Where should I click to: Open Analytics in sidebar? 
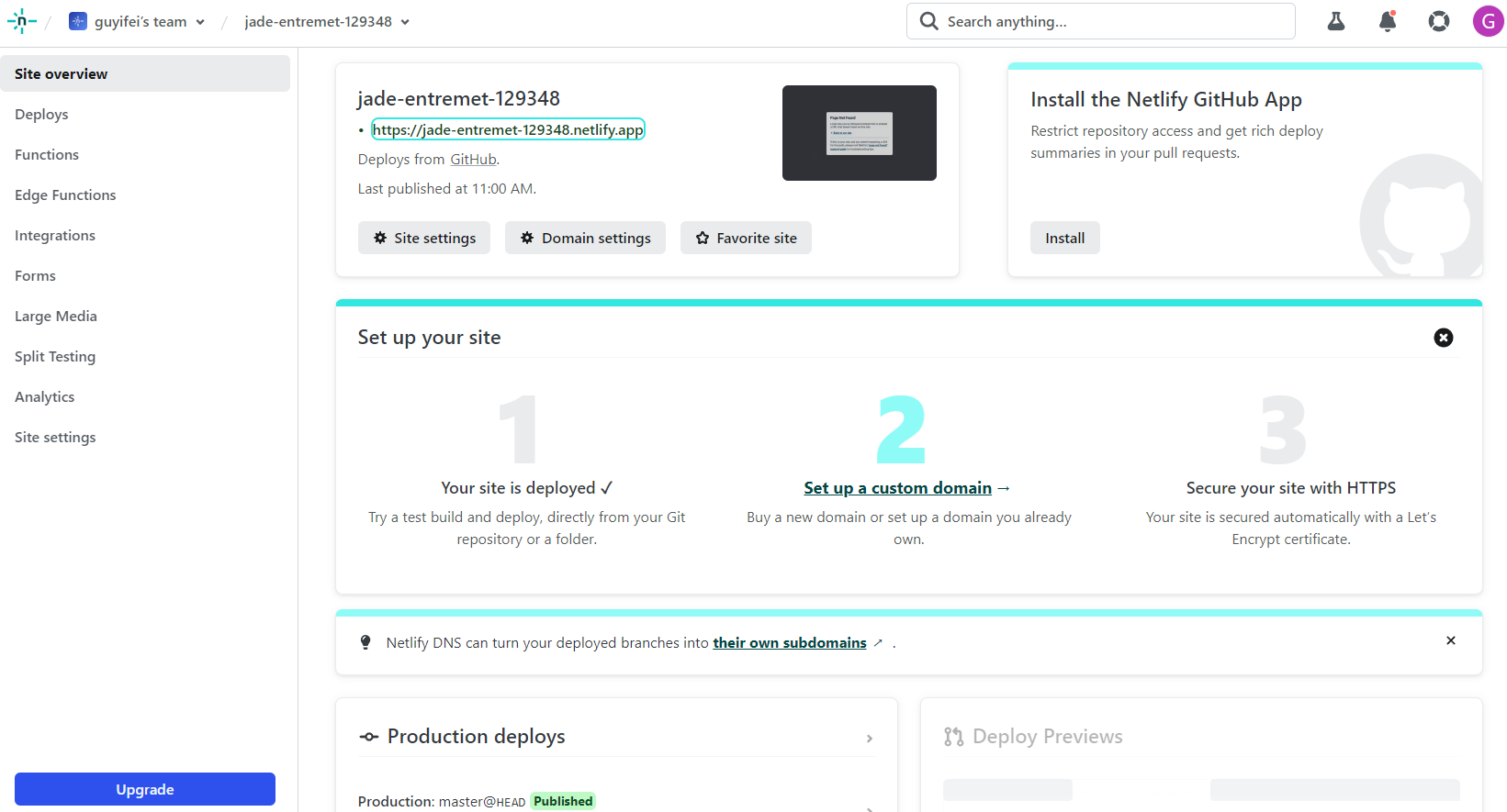[x=45, y=396]
